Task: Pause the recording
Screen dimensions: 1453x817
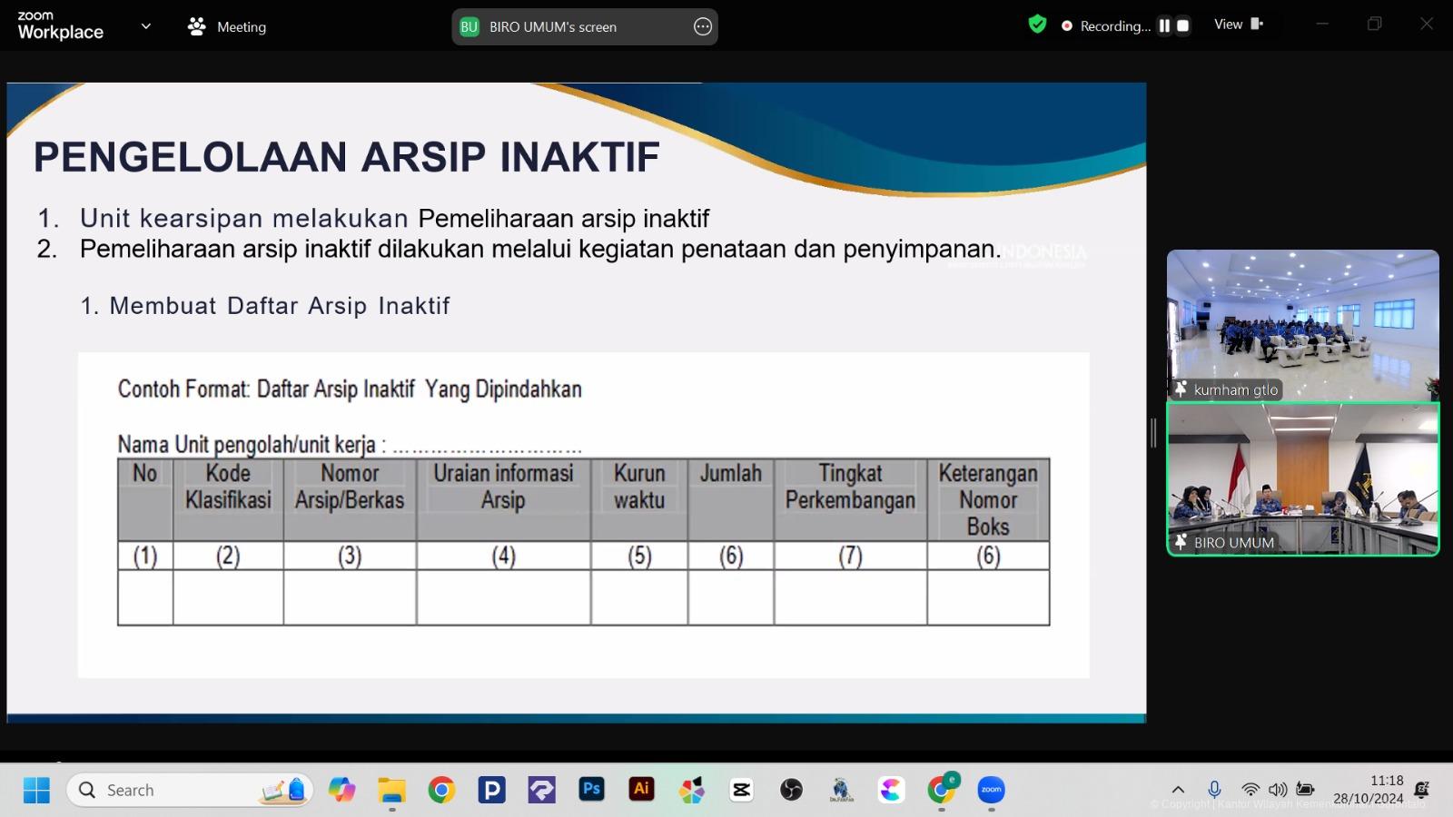Action: click(1164, 25)
